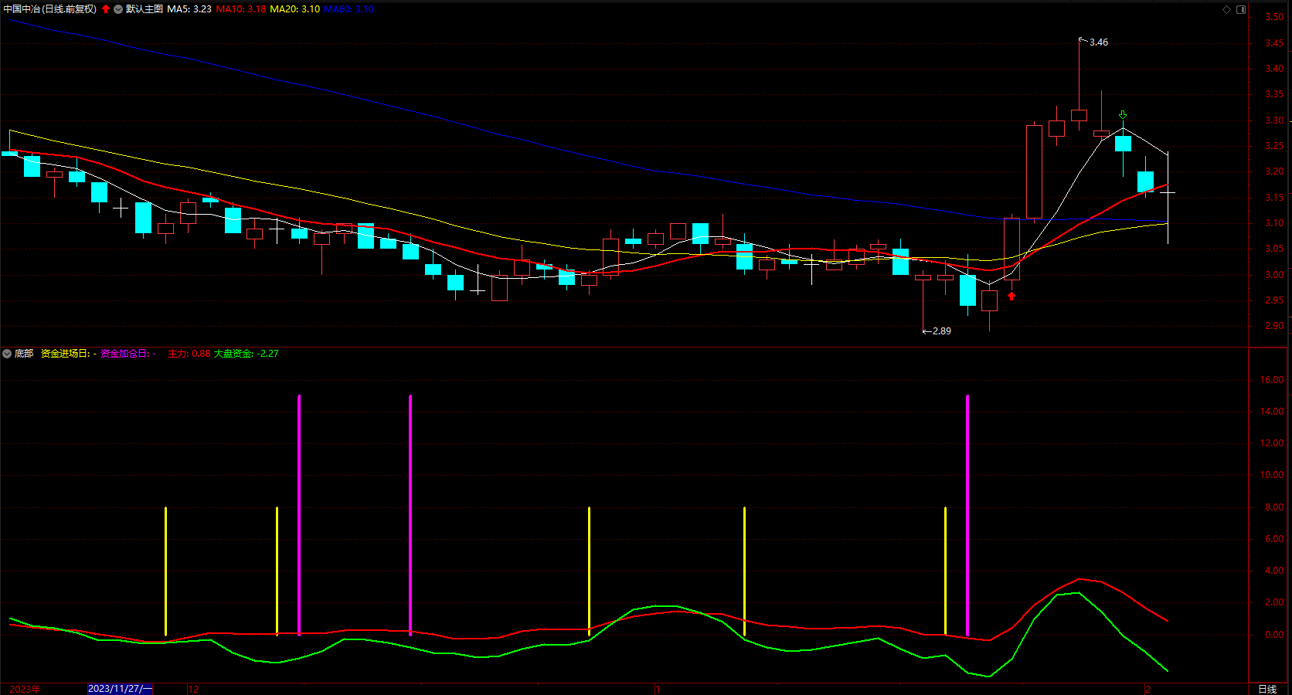Click the MA5: 3.23 legend label
The width and height of the screenshot is (1292, 695).
coord(189,9)
